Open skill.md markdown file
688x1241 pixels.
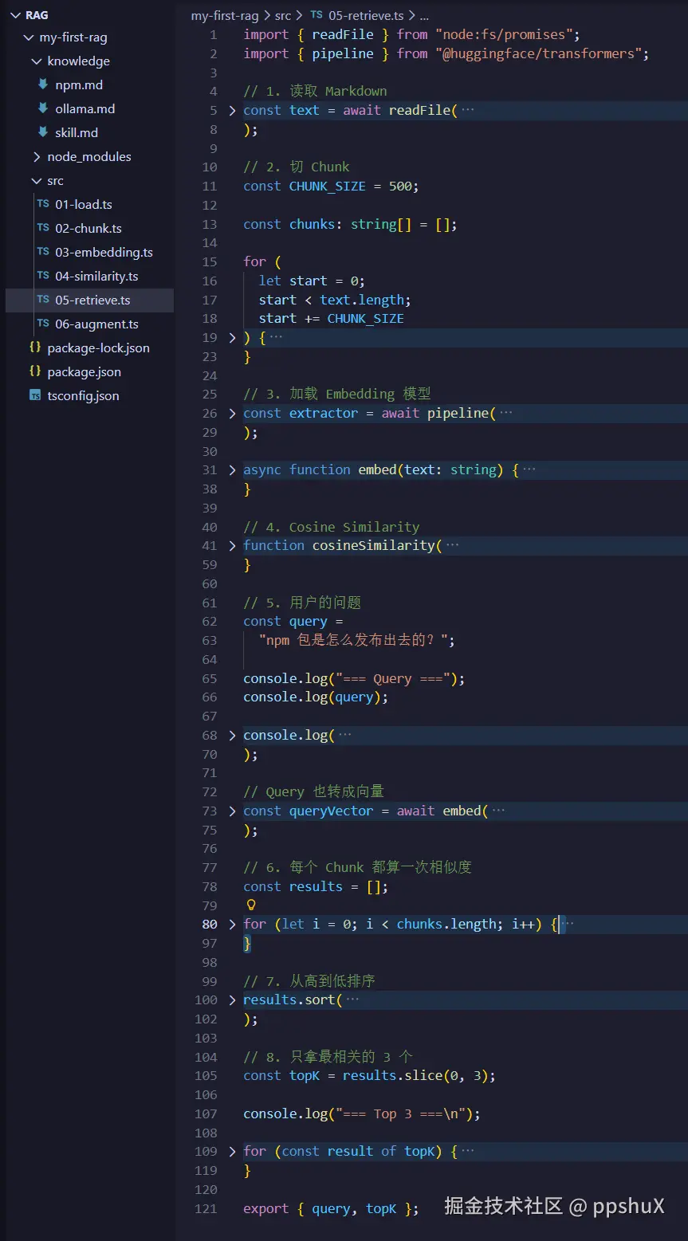pyautogui.click(x=77, y=133)
